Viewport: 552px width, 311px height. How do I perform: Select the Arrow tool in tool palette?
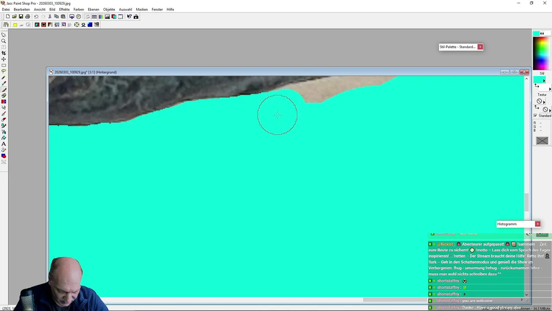4,35
